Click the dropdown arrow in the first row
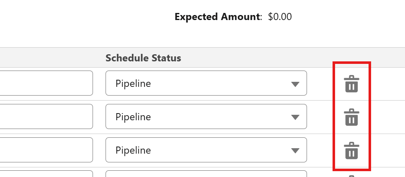The image size is (405, 177). [x=295, y=84]
